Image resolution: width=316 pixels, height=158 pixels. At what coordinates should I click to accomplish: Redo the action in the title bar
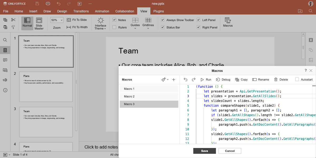69,4
